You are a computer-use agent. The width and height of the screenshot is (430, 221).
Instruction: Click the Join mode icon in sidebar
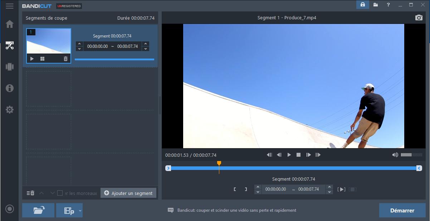(10, 67)
